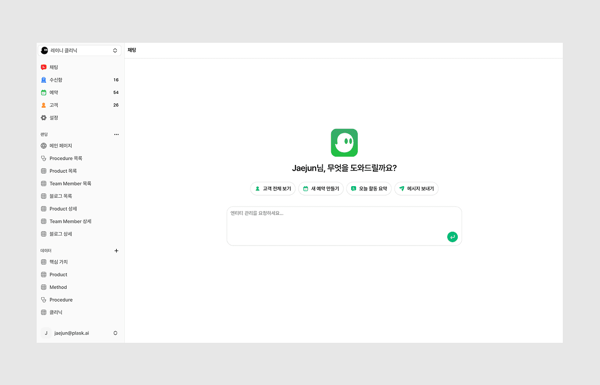Viewport: 600px width, 385px height.
Task: Click table icon beside Method
Action: click(44, 287)
